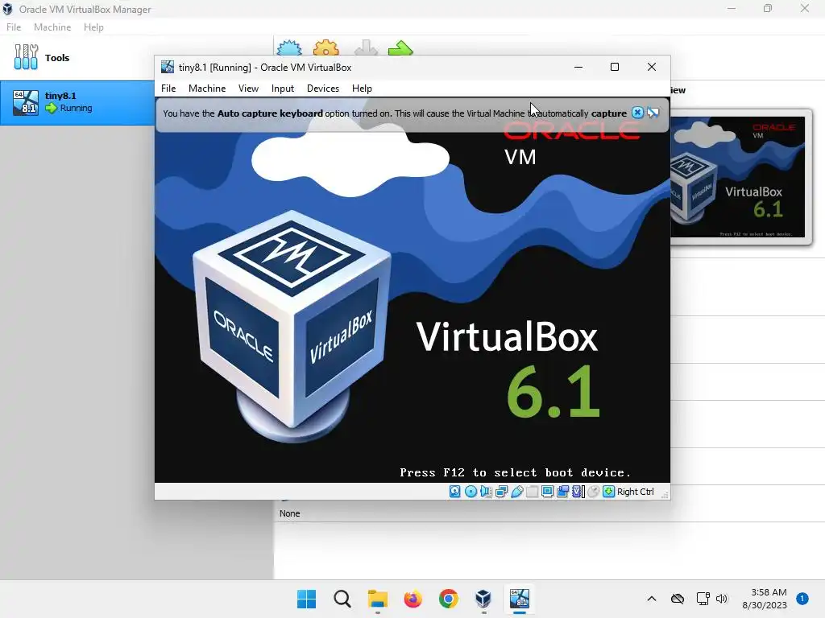The height and width of the screenshot is (618, 825).
Task: Open the Devices menu in VM window
Action: pos(322,89)
